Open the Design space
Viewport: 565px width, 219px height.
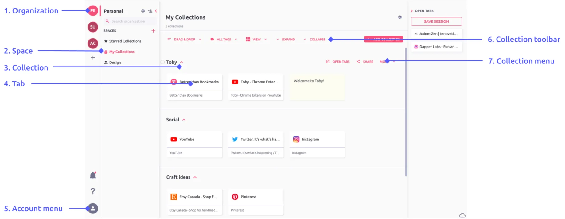coord(112,63)
